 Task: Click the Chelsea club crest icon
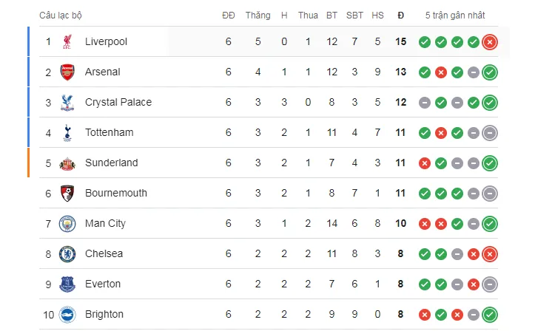pyautogui.click(x=67, y=254)
